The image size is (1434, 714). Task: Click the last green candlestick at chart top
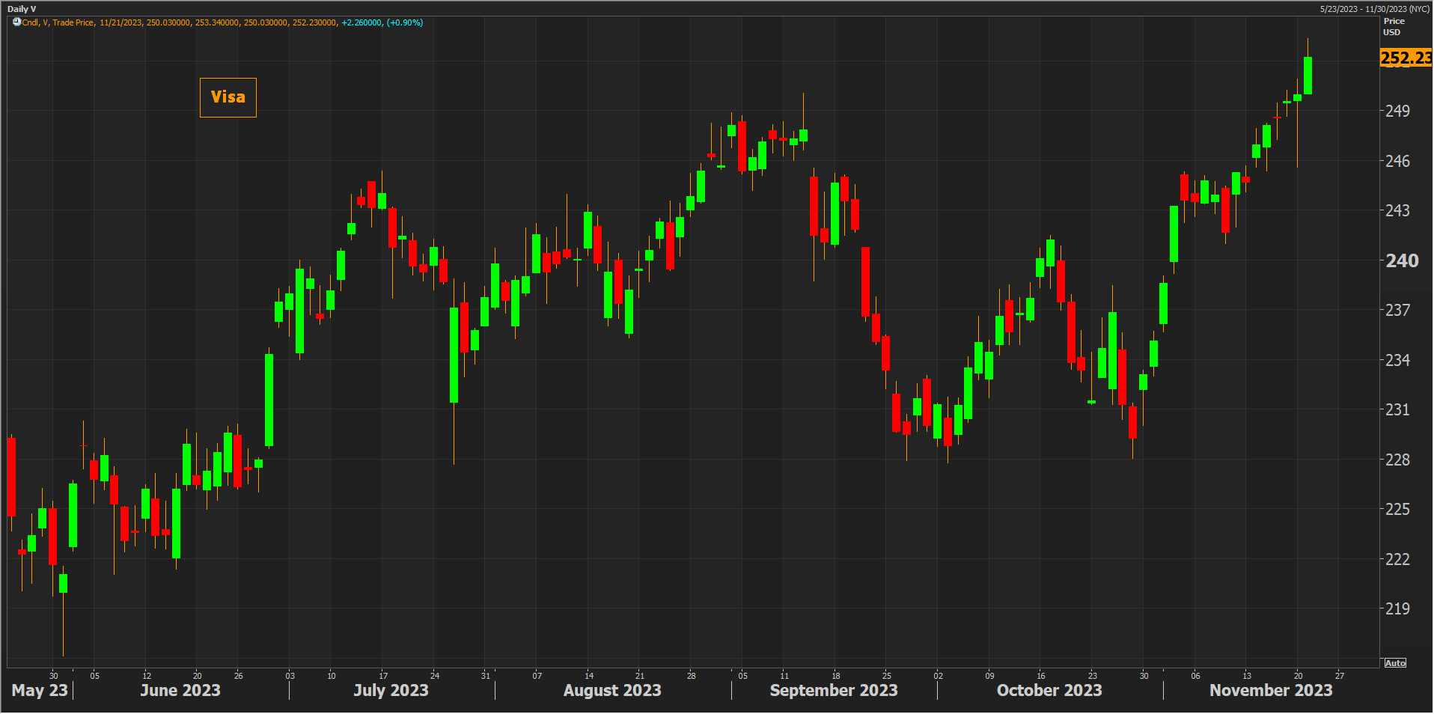click(x=1308, y=76)
